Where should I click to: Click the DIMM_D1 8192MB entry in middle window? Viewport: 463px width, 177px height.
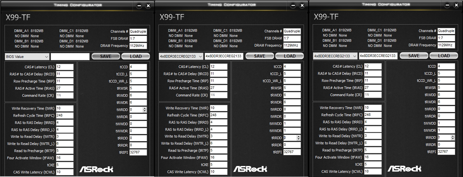pos(228,41)
